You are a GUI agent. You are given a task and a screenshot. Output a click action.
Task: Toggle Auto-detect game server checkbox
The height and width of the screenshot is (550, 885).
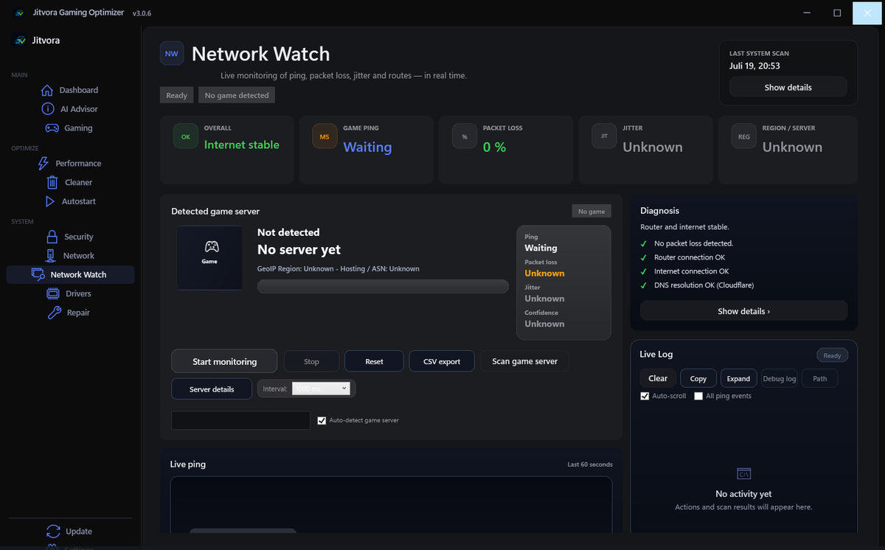pyautogui.click(x=322, y=420)
